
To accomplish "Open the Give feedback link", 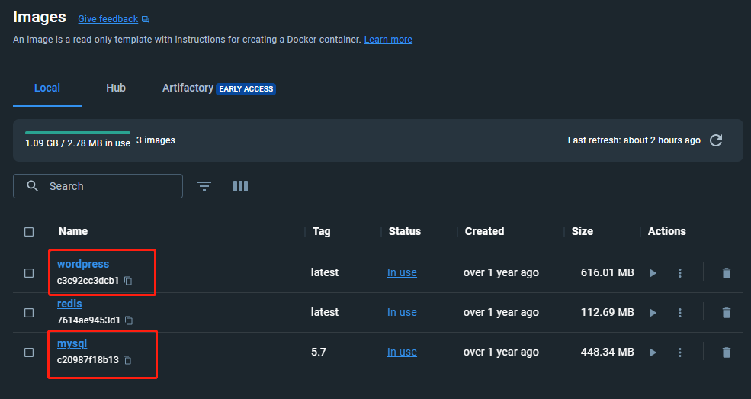I will click(x=108, y=19).
